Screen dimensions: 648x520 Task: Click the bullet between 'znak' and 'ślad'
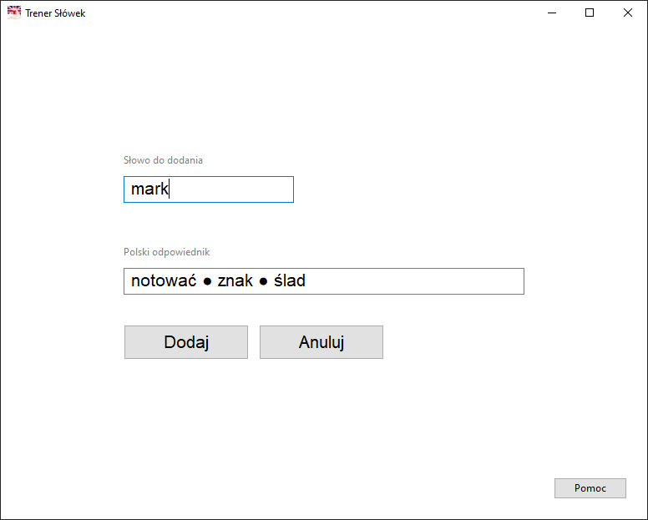pos(263,282)
